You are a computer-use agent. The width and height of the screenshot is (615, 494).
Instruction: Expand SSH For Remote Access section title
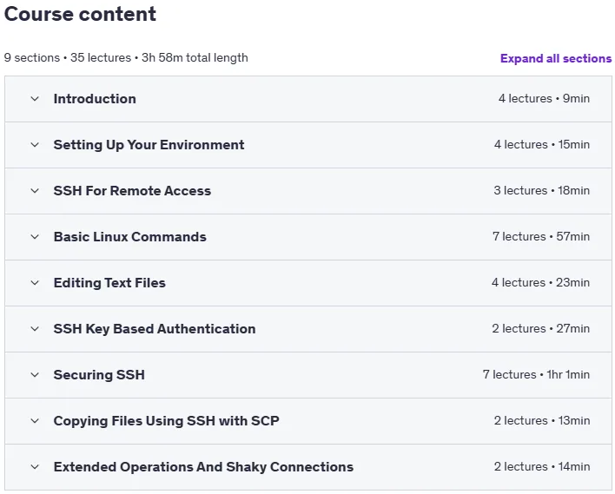point(132,191)
